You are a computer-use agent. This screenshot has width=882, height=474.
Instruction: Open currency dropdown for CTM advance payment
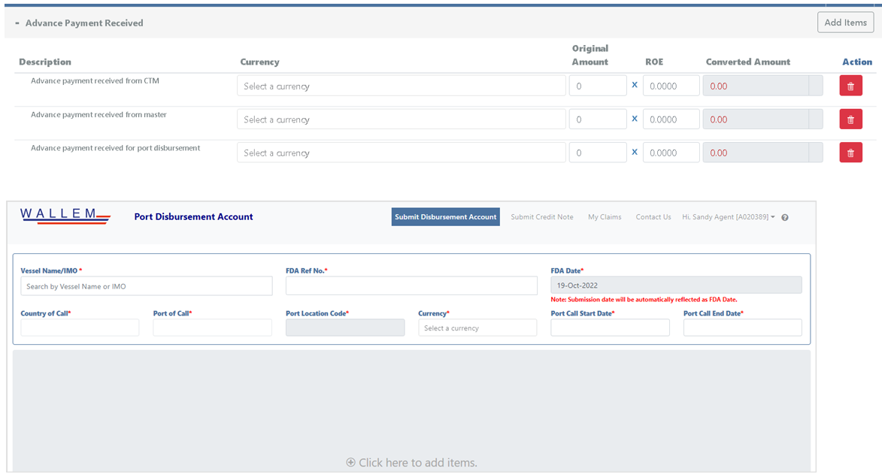coord(401,86)
